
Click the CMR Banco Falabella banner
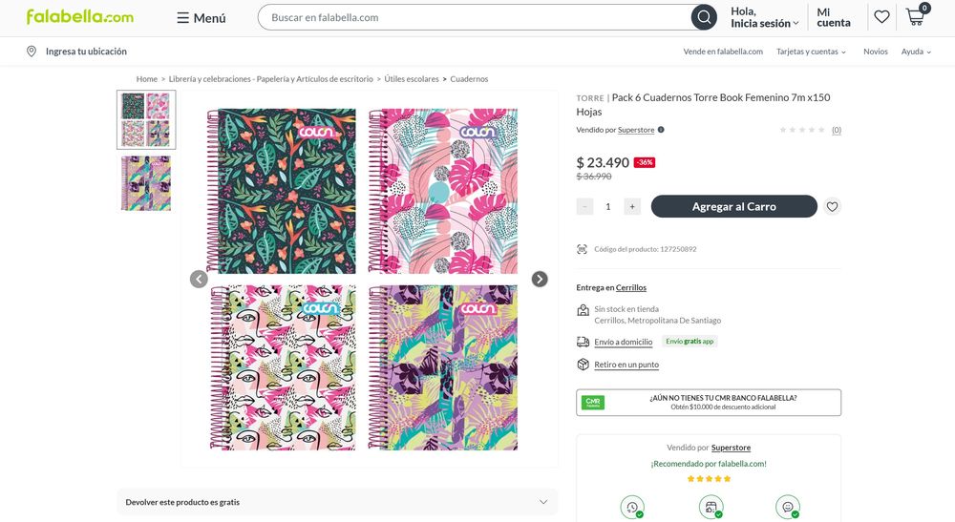tap(709, 402)
